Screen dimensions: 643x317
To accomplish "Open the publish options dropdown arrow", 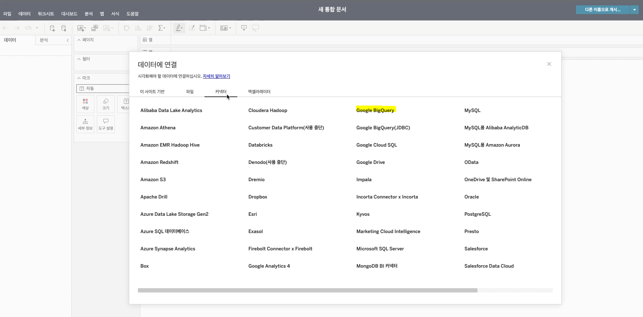I will (x=634, y=10).
